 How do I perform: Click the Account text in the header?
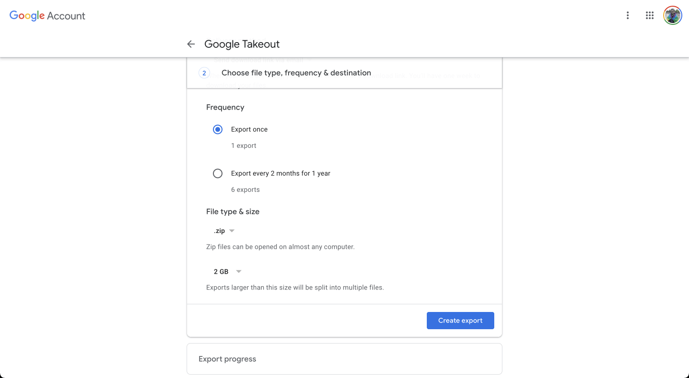[x=66, y=15]
